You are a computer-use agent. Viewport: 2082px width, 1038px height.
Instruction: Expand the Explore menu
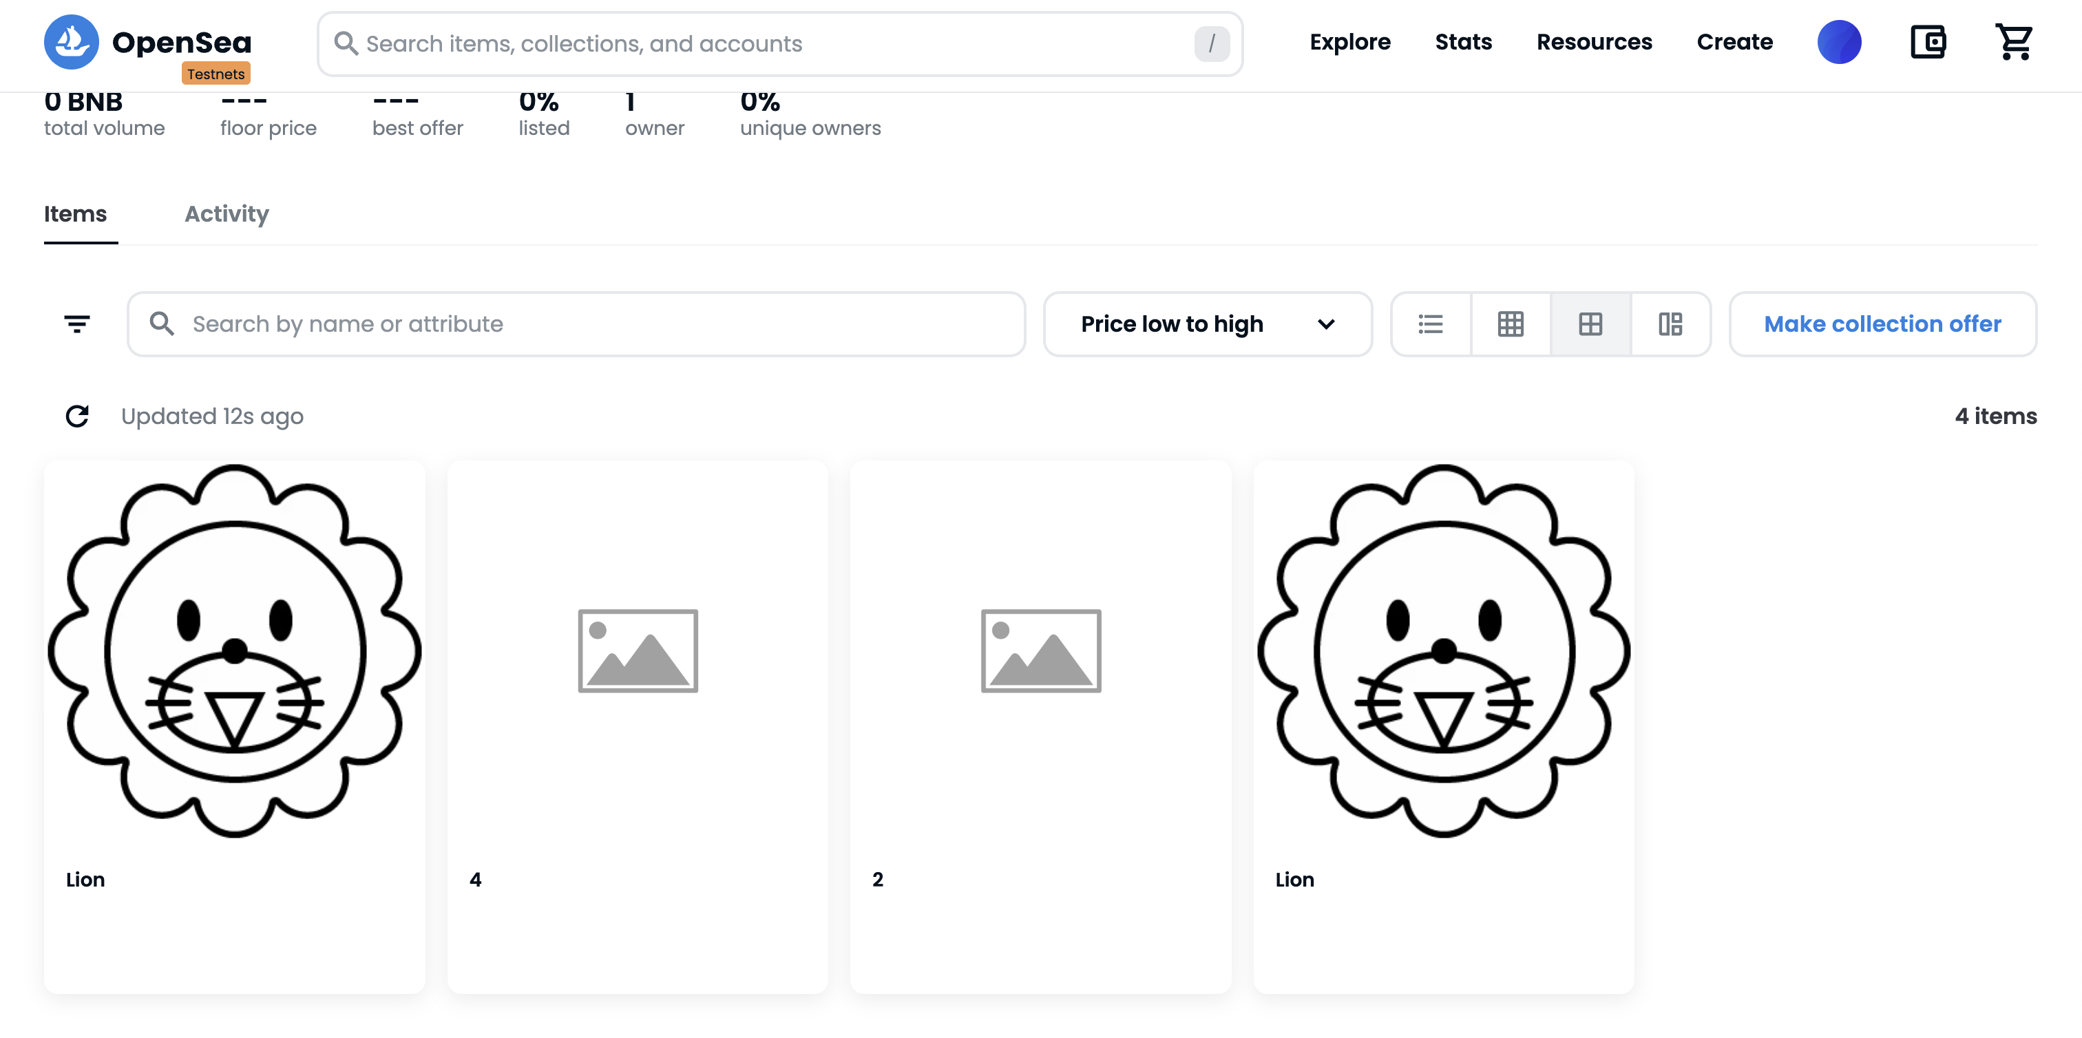1349,42
